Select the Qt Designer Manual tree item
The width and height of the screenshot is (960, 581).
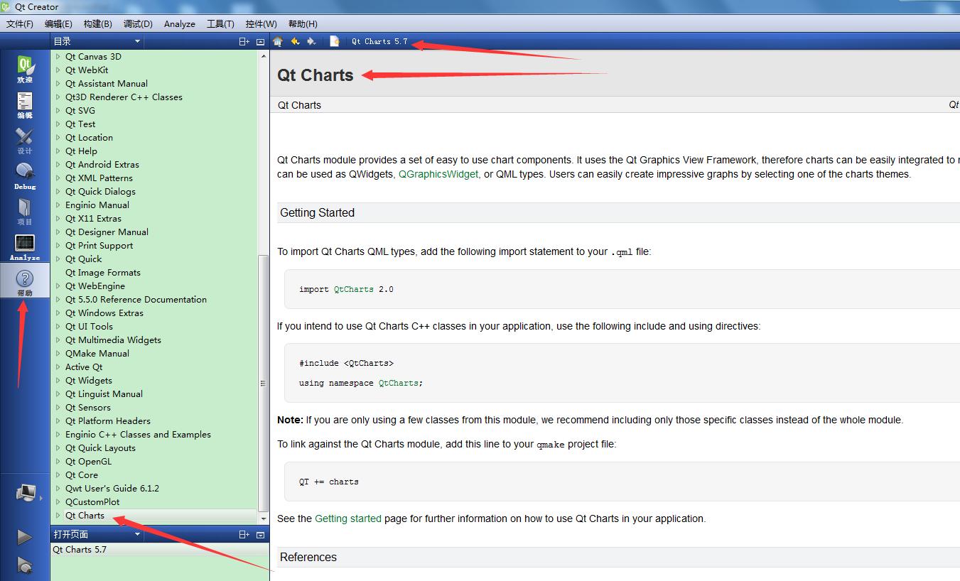point(107,232)
